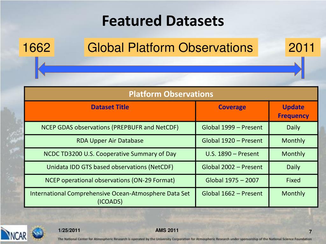Click the NCAR sponsorship footer sentence
The image size is (326, 244).
(185, 239)
